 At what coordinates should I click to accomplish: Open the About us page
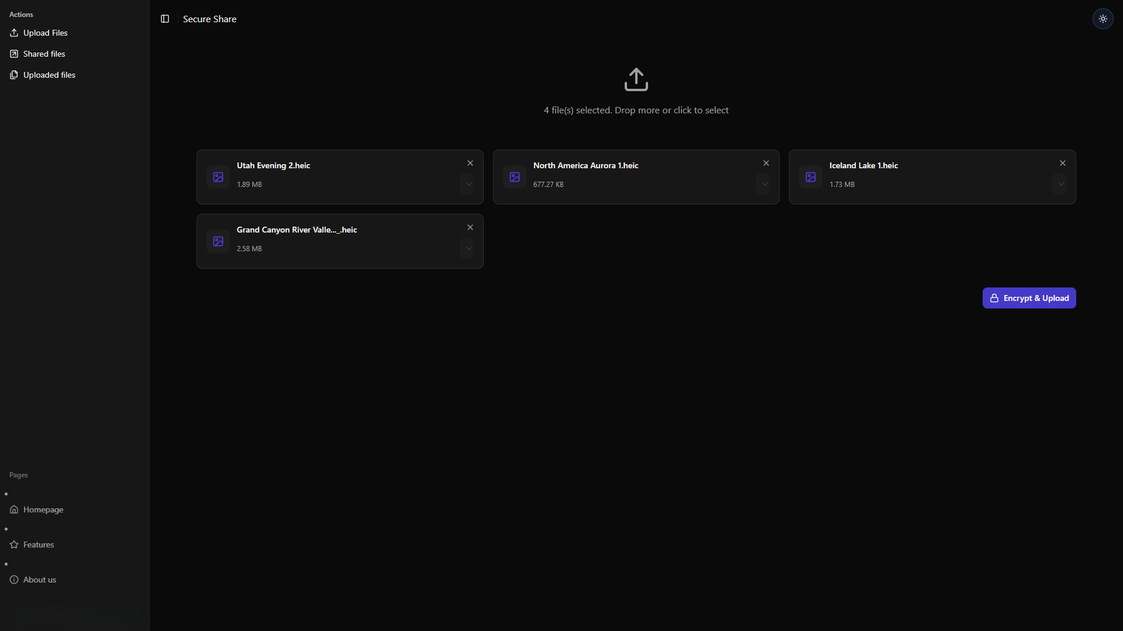(39, 580)
